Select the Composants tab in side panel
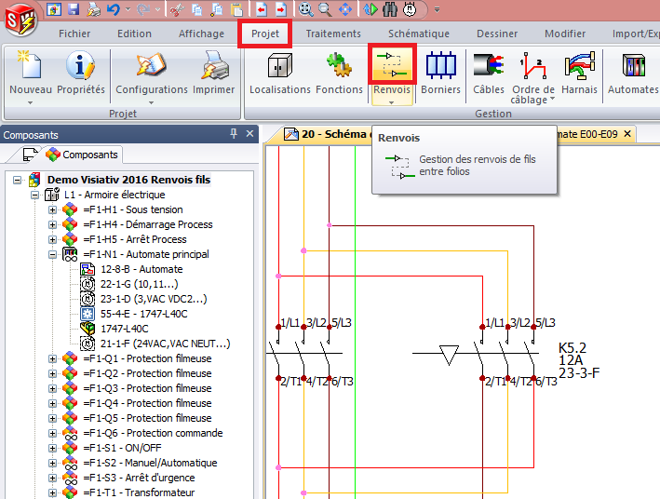 coord(83,155)
